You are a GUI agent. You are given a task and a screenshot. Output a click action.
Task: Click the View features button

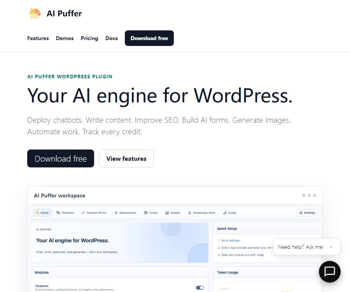(x=126, y=158)
